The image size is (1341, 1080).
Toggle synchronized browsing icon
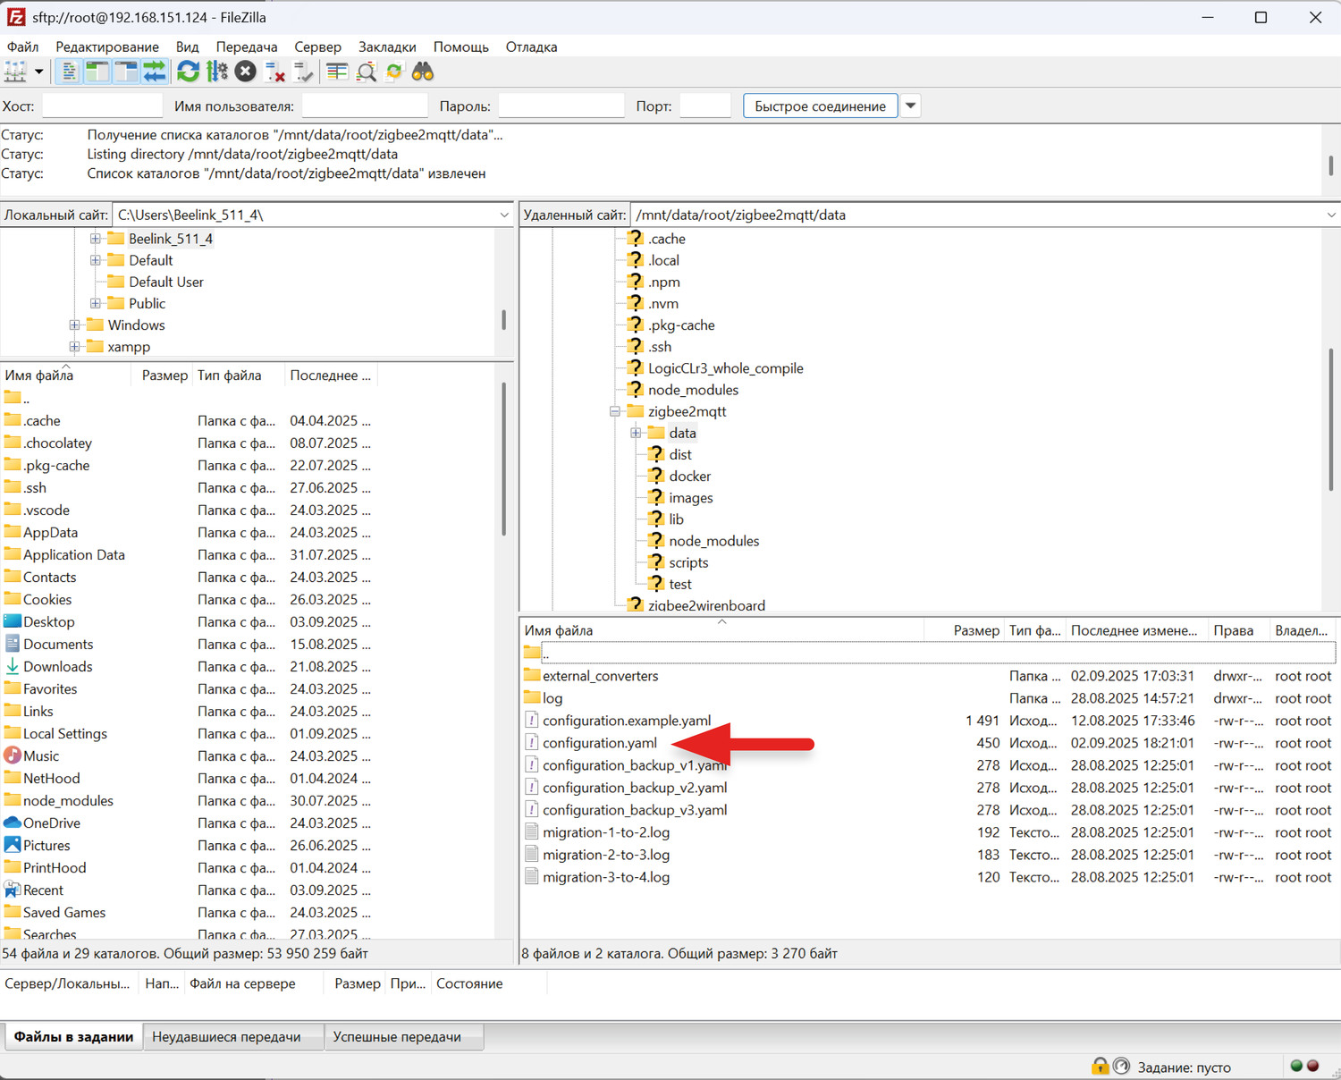pos(394,72)
